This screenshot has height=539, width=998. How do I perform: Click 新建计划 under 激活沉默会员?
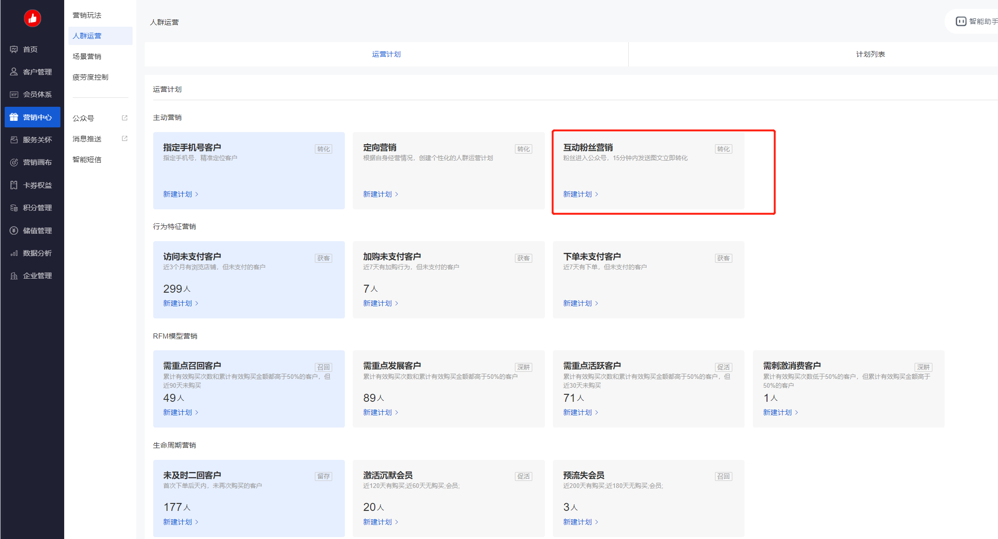(380, 522)
